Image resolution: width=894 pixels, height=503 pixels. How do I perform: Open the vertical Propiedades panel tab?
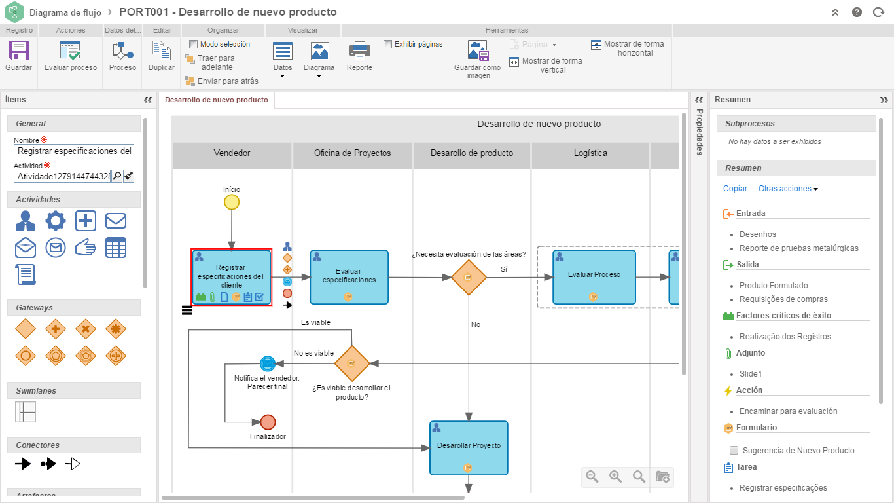tap(699, 132)
